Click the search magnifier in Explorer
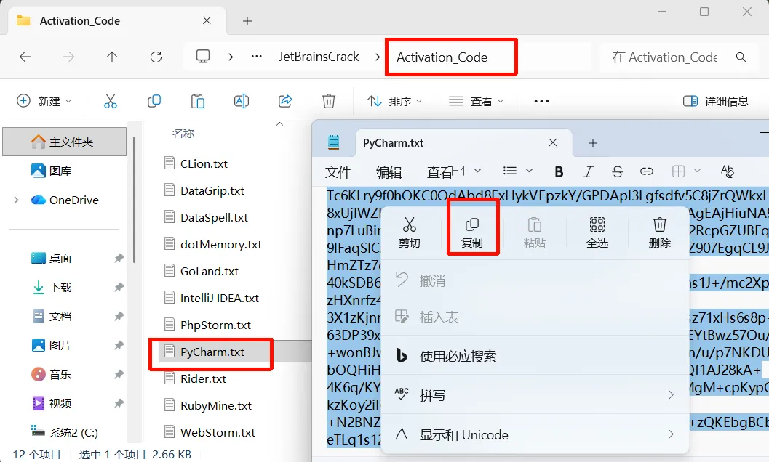 [741, 57]
